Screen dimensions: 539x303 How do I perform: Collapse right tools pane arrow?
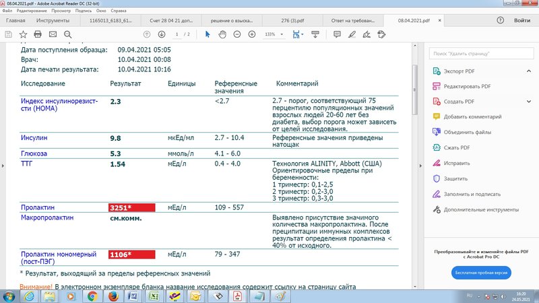click(420, 166)
